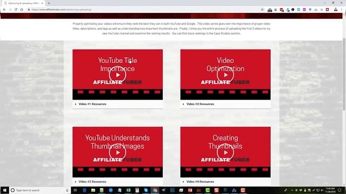The image size is (346, 194).
Task: Click the black circle extension icon
Action: (x=293, y=10)
